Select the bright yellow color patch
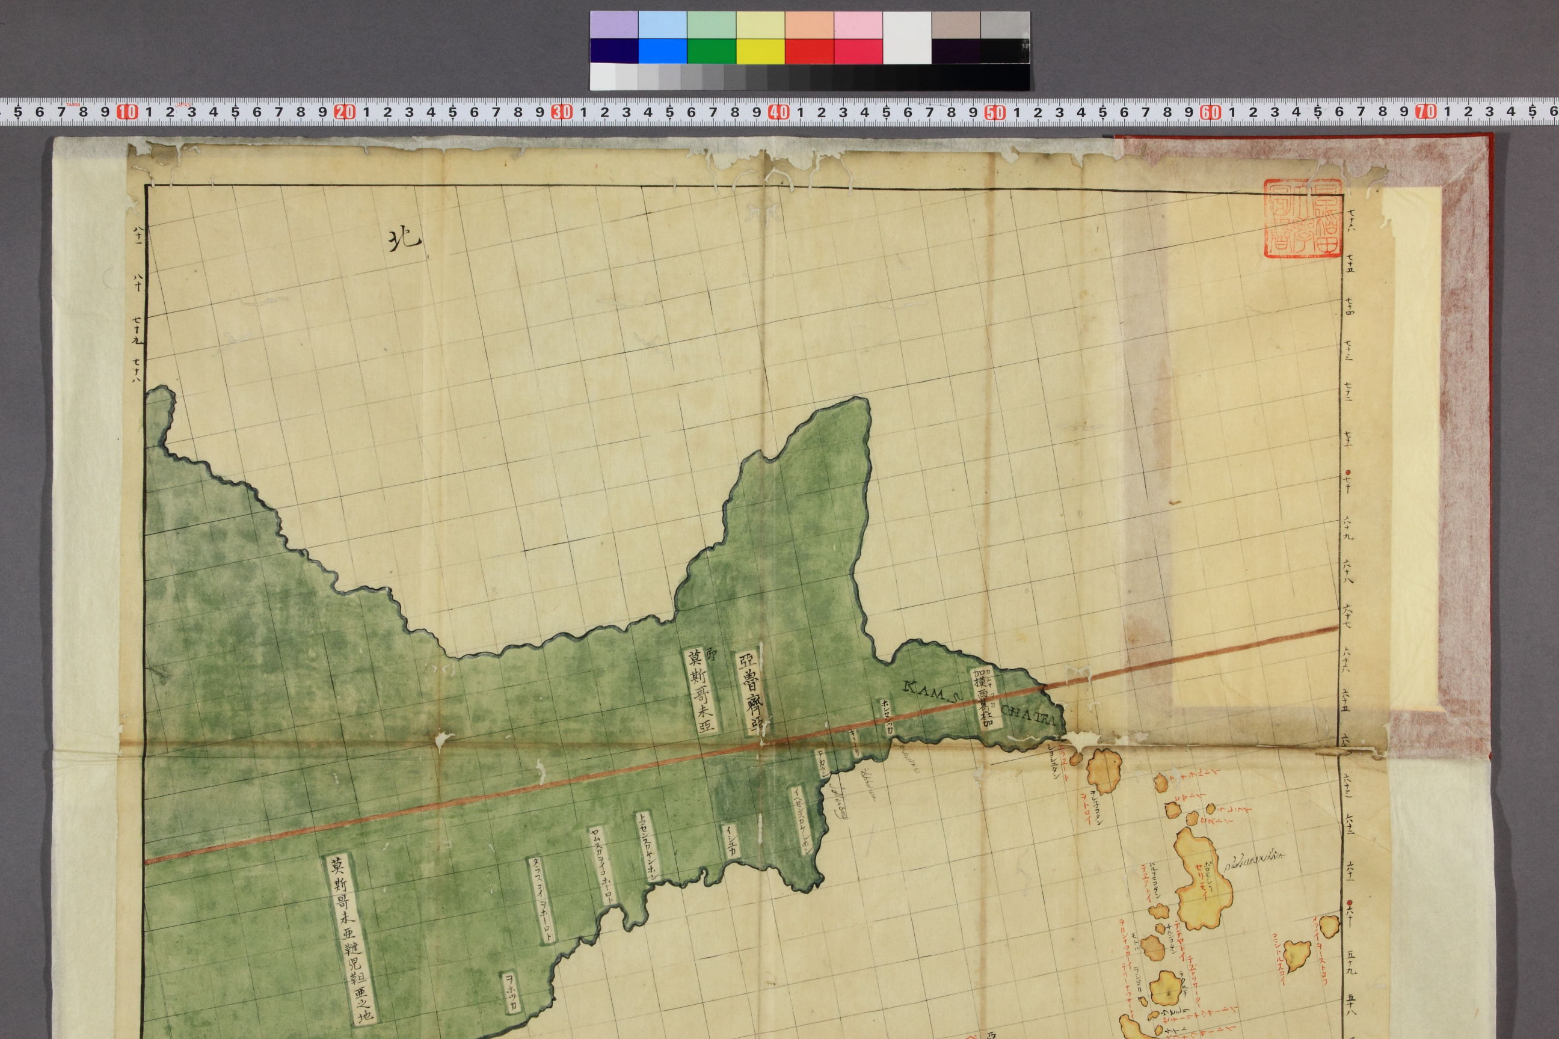This screenshot has height=1039, width=1559. [760, 51]
